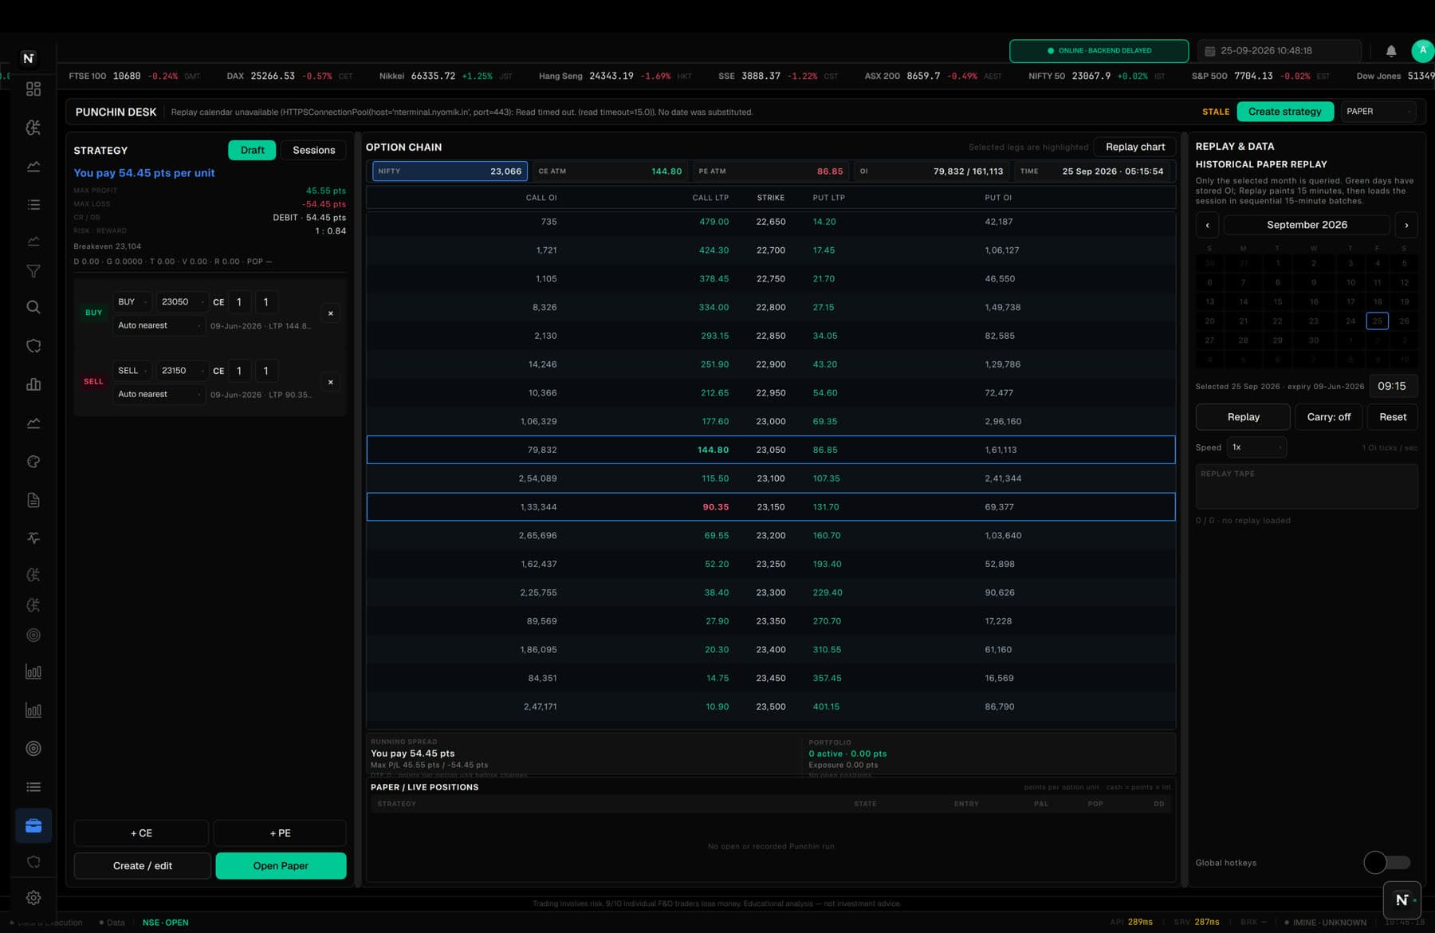Select the 23,050 strike row in option chain

(771, 450)
